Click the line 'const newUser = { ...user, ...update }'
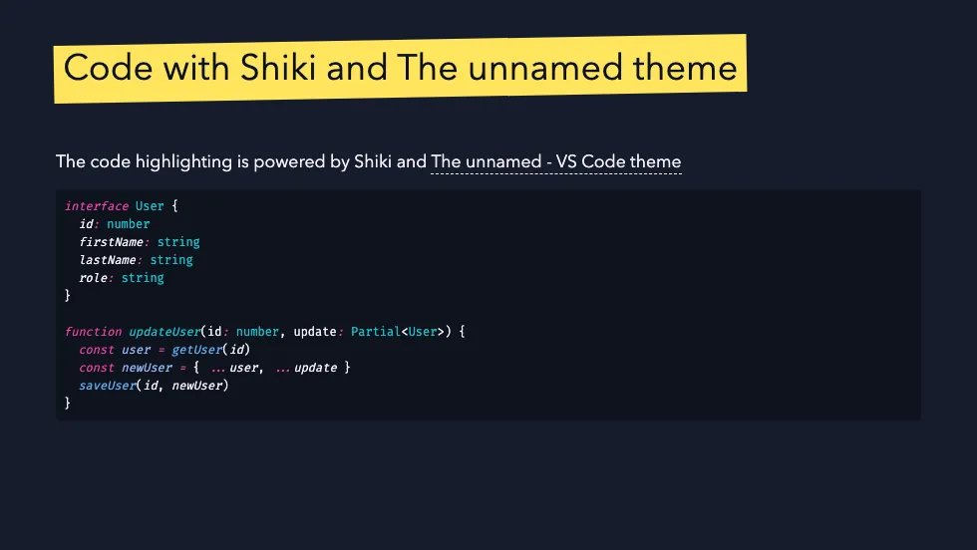Viewport: 977px width, 550px height. 214,368
